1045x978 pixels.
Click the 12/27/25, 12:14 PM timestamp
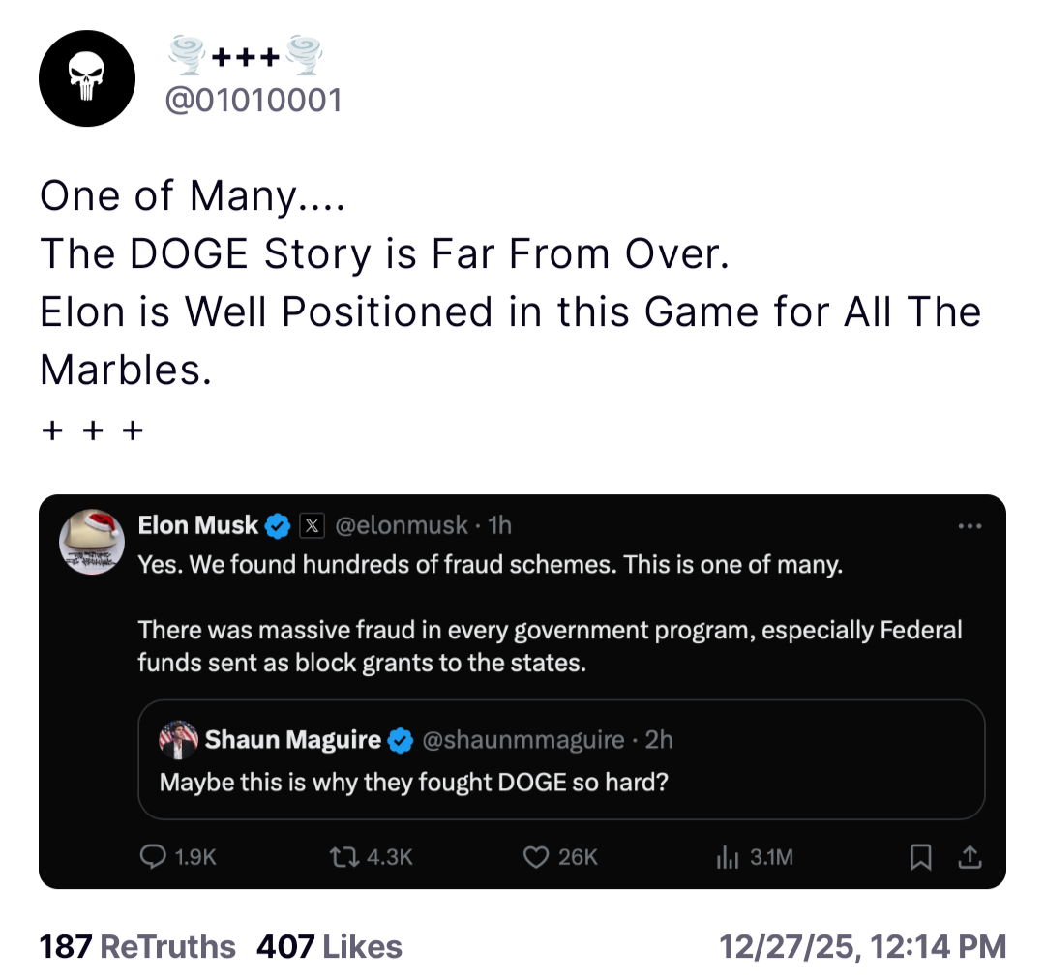pos(862,946)
